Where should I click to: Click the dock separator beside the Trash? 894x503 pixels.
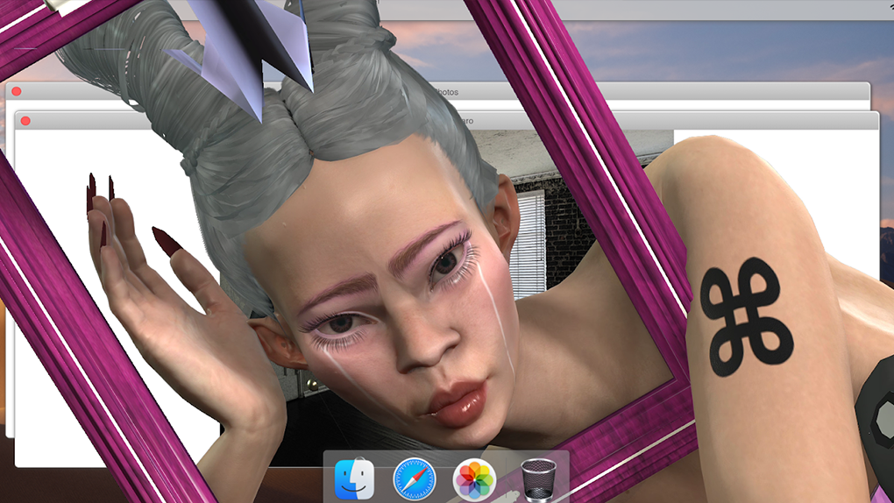510,479
